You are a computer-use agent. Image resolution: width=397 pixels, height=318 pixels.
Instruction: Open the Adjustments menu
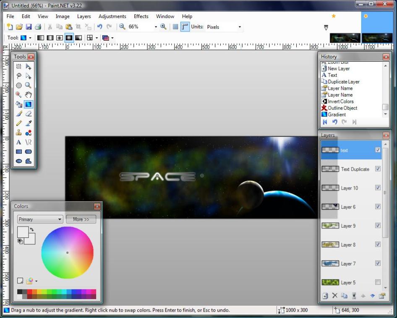pos(112,16)
